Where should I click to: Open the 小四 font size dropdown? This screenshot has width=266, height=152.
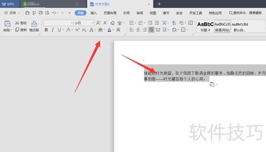point(93,23)
